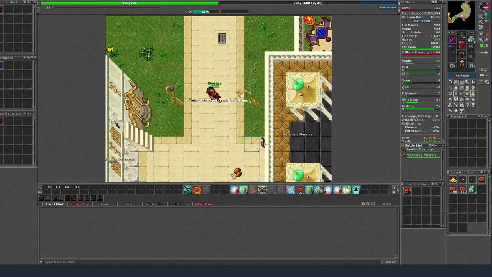Image resolution: width=492 pixels, height=277 pixels.
Task: Open the Loot chat tab
Action: point(105,204)
